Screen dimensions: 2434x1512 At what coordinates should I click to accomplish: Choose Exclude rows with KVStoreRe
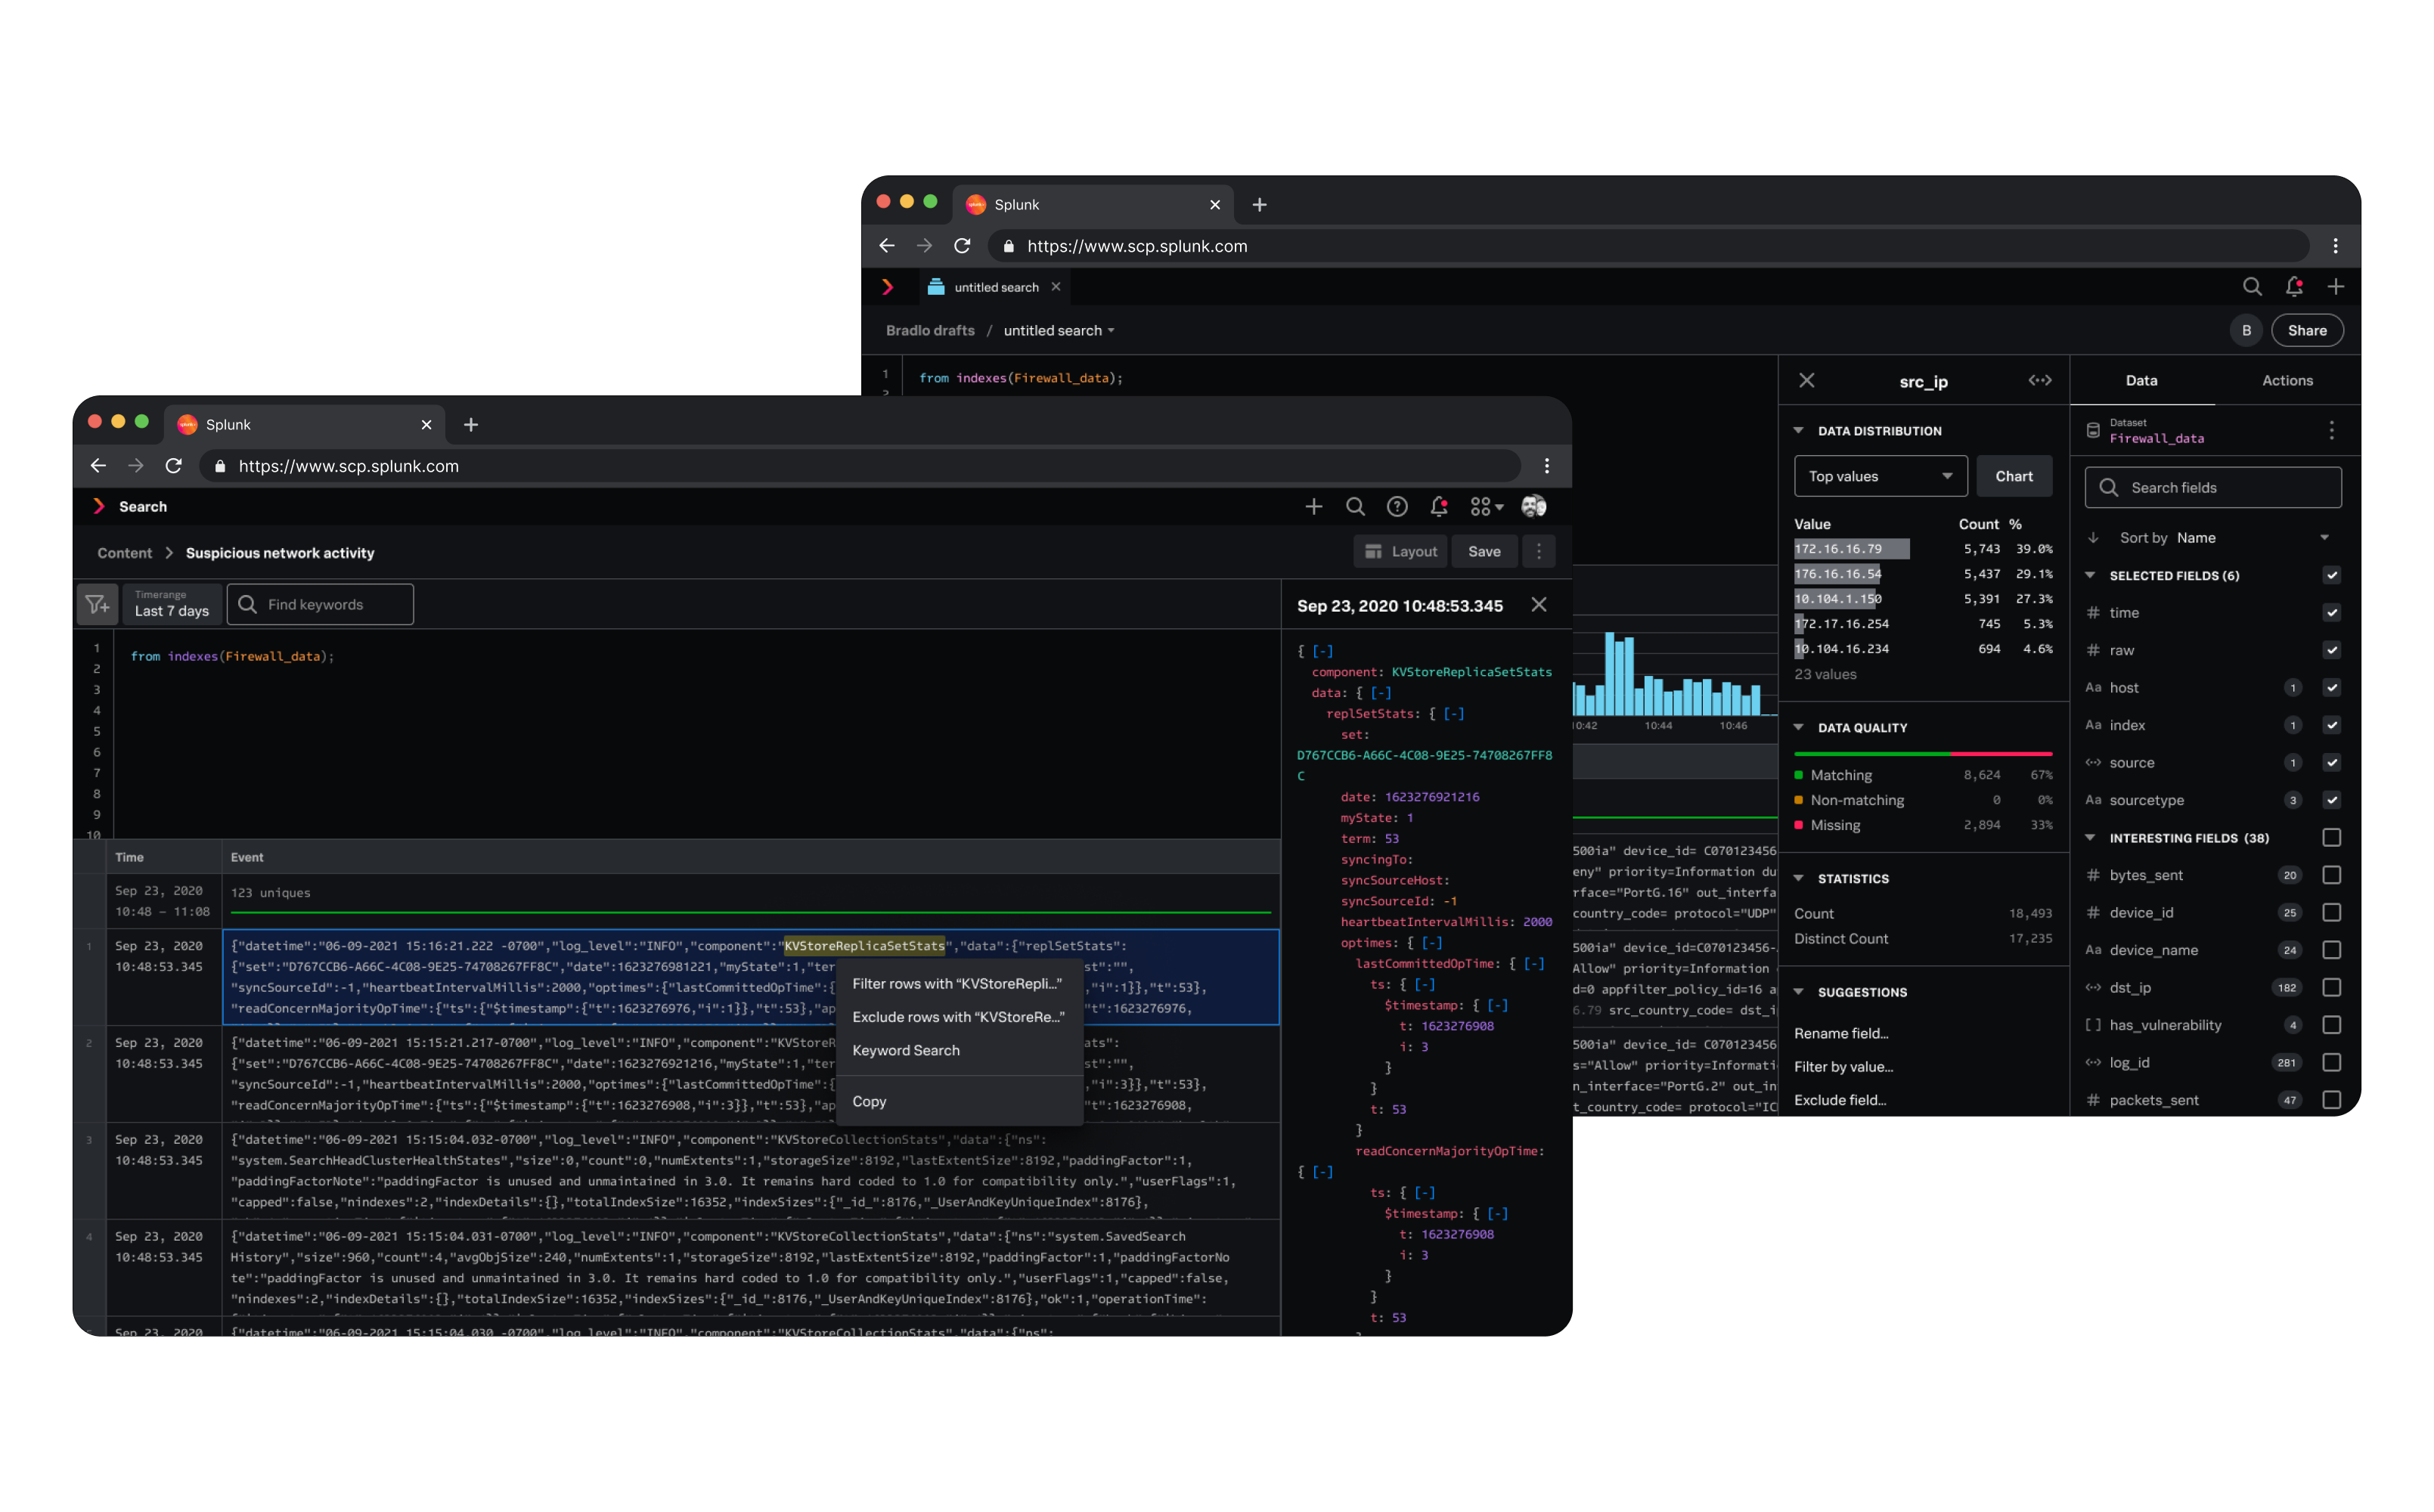coord(957,1017)
